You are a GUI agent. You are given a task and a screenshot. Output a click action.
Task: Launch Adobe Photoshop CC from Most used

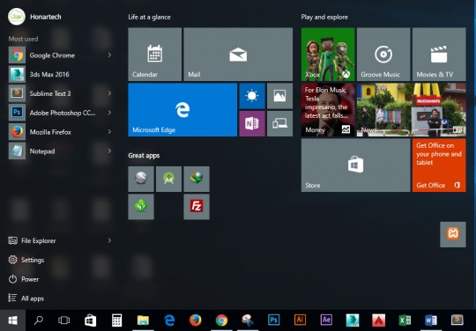pos(60,113)
